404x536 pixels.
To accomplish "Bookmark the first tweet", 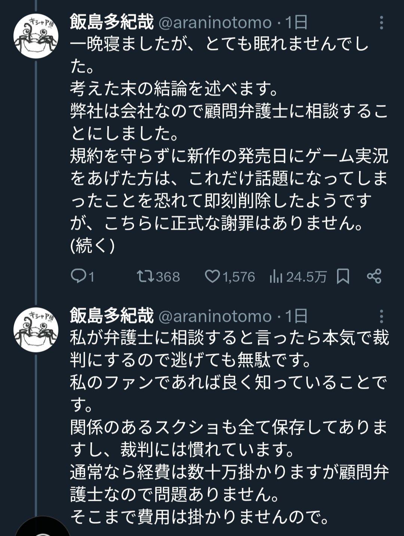I will point(343,277).
